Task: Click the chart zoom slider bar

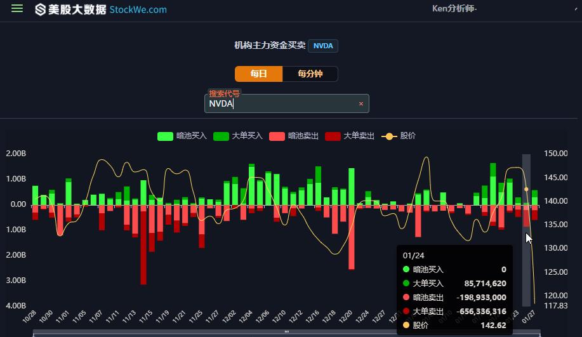Action: 286,332
